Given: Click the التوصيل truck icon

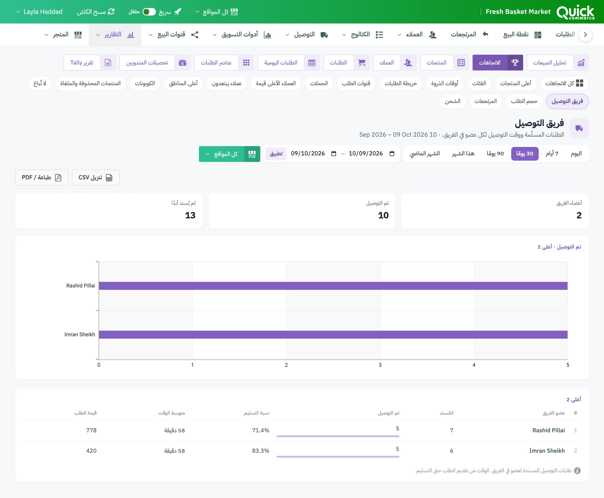Looking at the screenshot, I should (x=324, y=35).
